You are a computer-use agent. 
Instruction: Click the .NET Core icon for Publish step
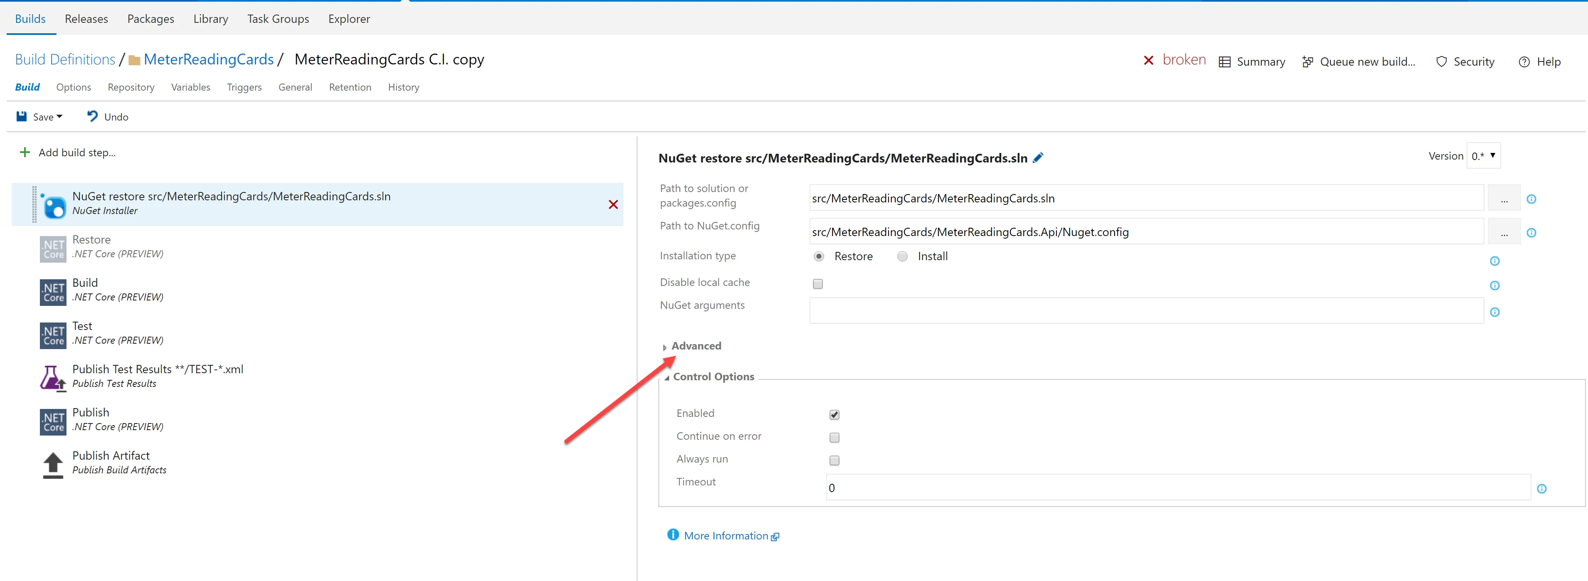53,422
